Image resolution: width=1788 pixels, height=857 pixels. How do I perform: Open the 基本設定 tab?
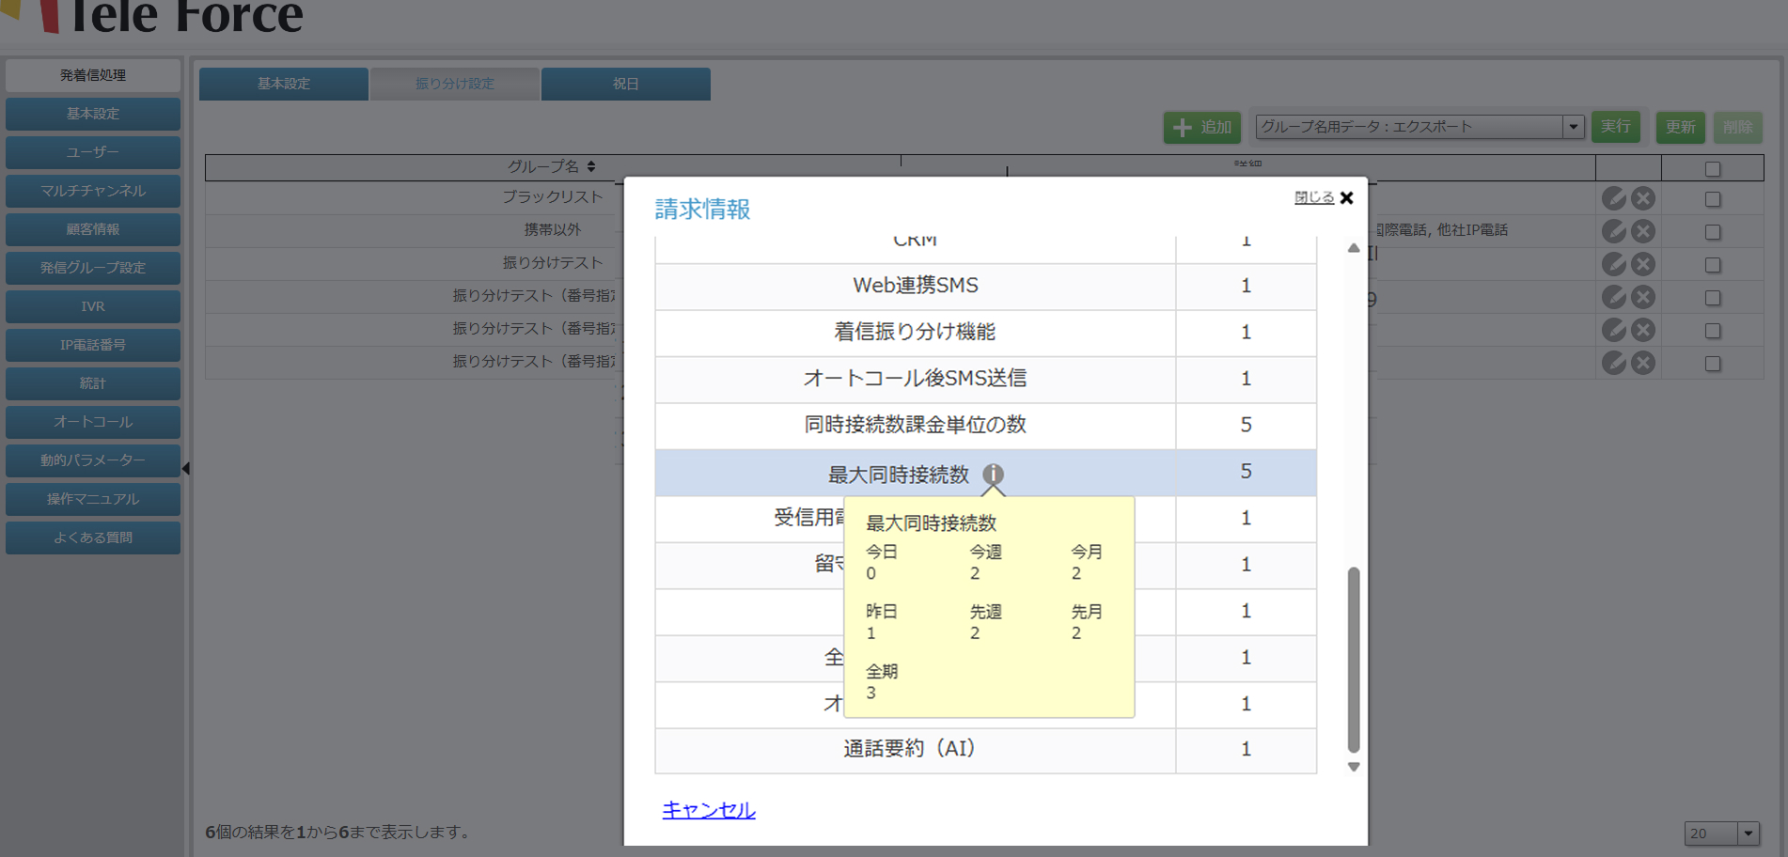pos(284,84)
